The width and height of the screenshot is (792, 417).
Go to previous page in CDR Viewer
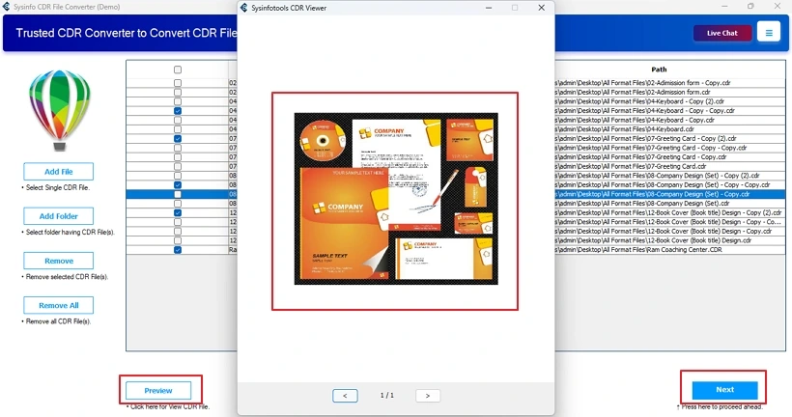(x=345, y=396)
